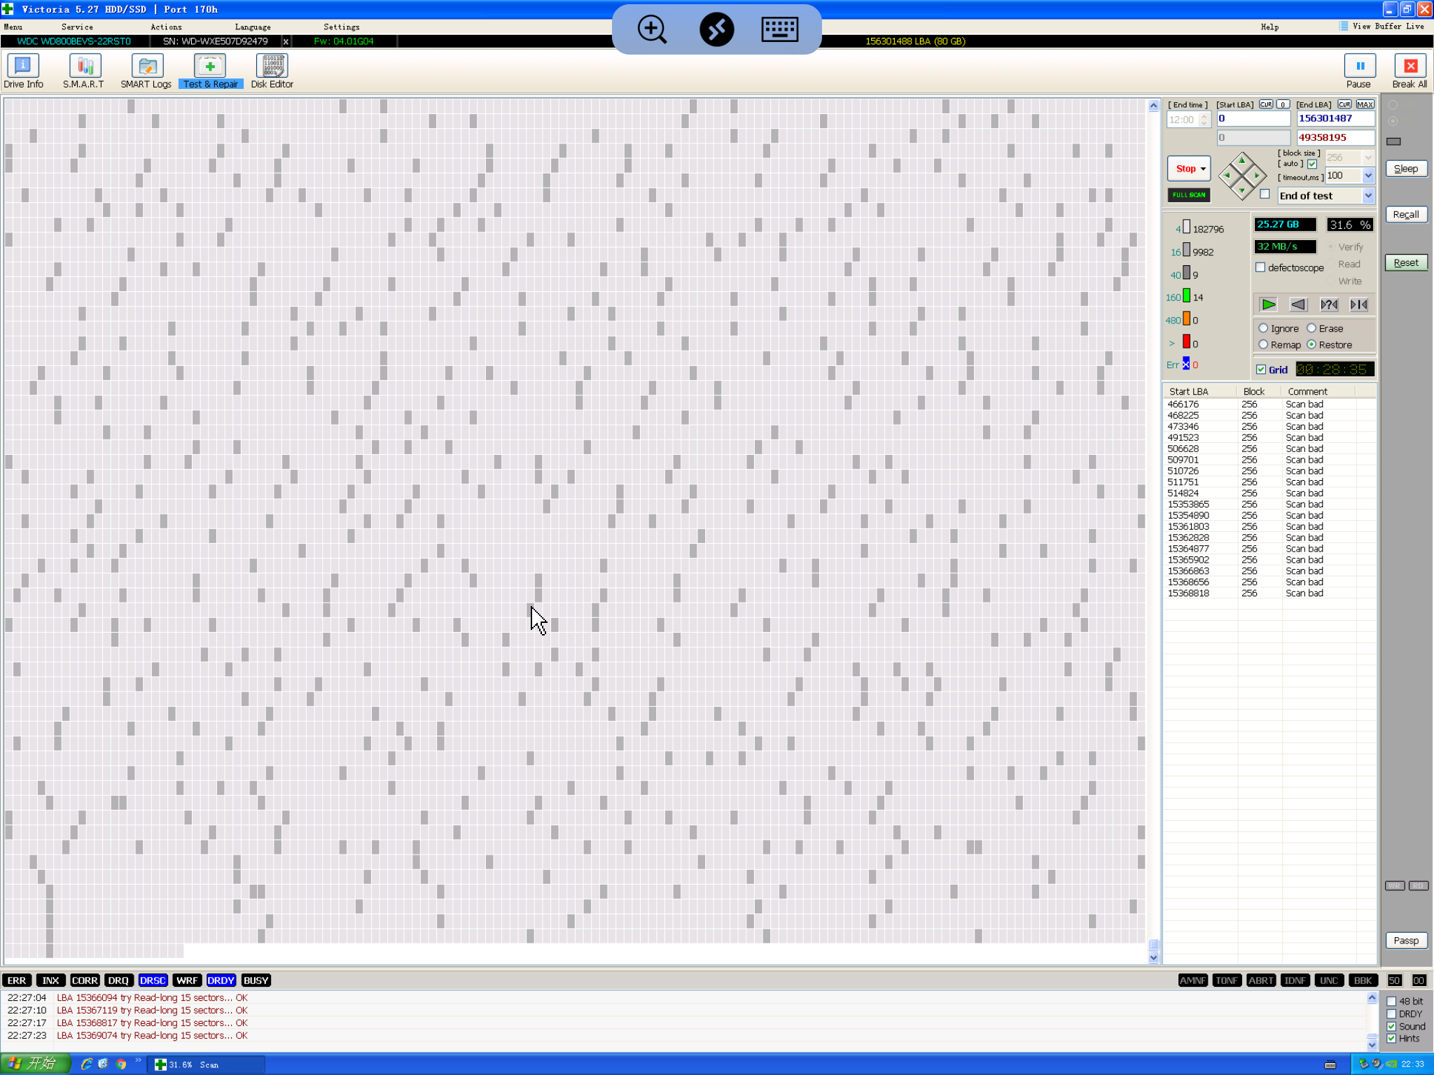This screenshot has width=1434, height=1075.
Task: Open the Settings menu
Action: pyautogui.click(x=341, y=27)
